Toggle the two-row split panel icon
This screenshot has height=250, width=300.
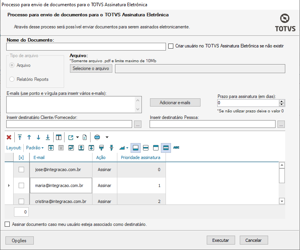[146, 148]
